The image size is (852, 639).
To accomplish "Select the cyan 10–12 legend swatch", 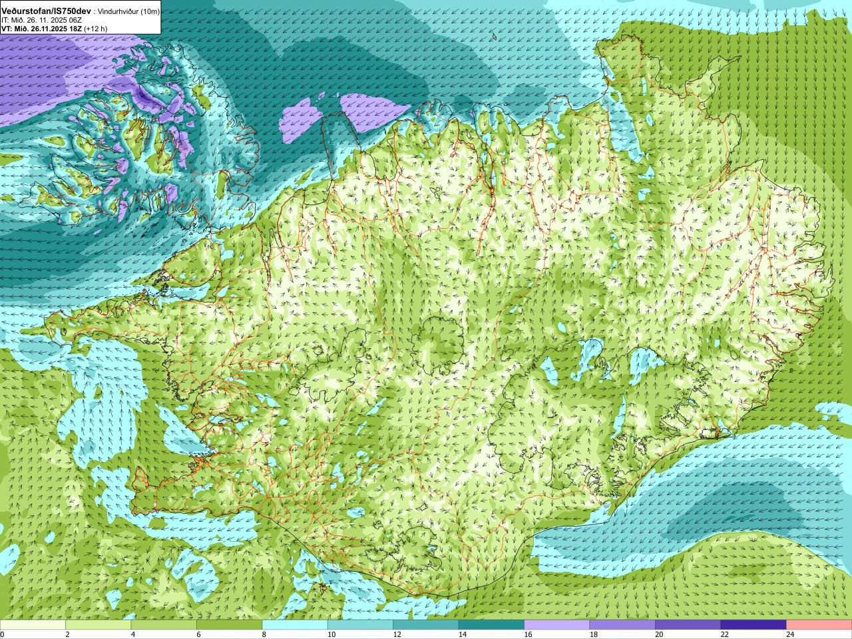I will [x=360, y=625].
